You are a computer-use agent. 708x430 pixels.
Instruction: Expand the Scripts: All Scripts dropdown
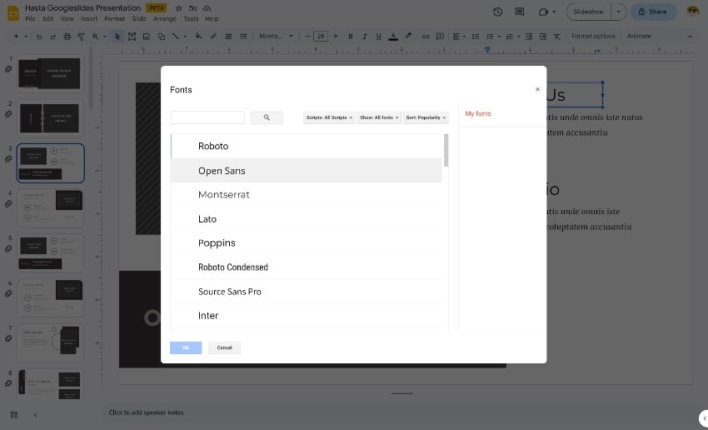pos(329,117)
